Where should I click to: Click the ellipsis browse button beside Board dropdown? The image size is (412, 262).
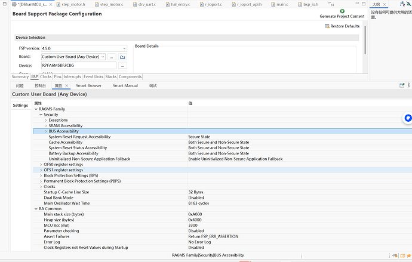click(112, 57)
